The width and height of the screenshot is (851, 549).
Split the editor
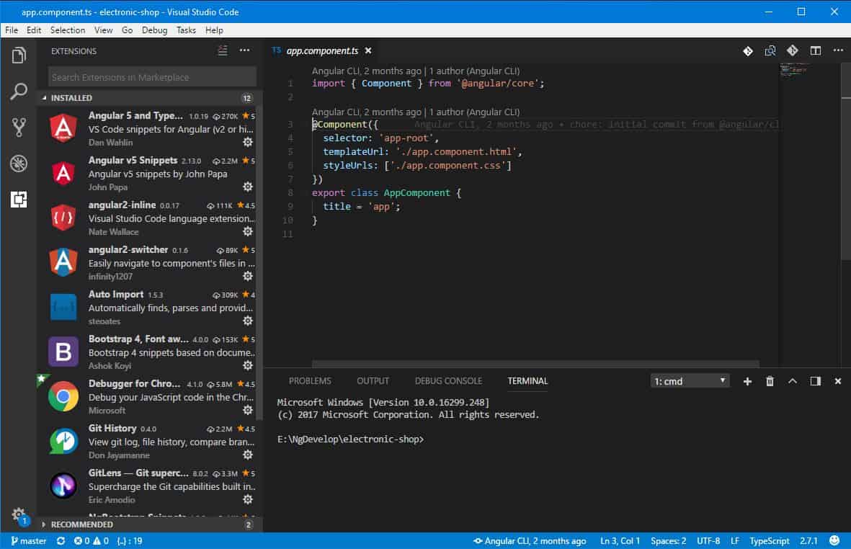tap(815, 50)
